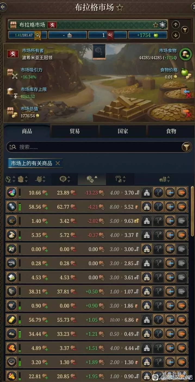Image resolution: width=195 pixels, height=382 pixels.
Task: Click the map pin icon in the 5.35 goods row
Action: (158, 235)
